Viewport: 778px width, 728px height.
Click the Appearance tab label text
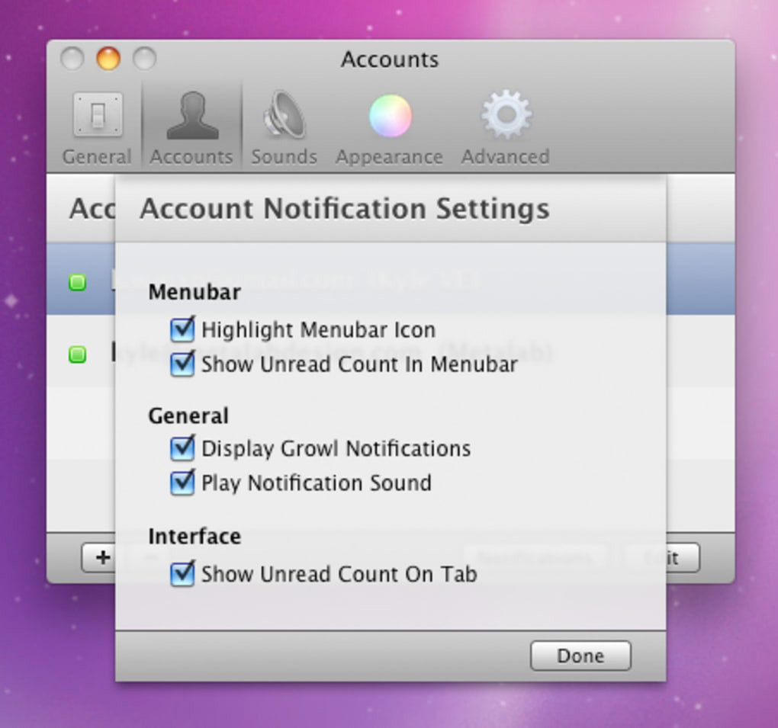point(389,157)
